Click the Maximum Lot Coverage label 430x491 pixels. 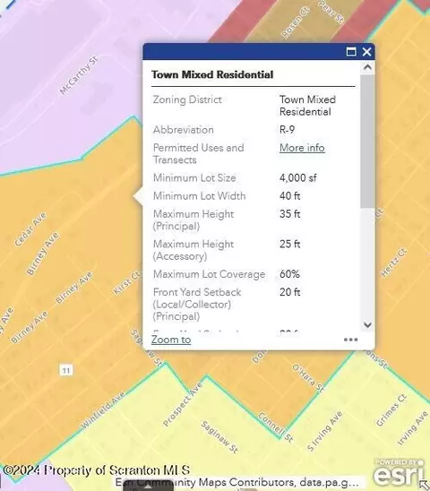pyautogui.click(x=209, y=274)
